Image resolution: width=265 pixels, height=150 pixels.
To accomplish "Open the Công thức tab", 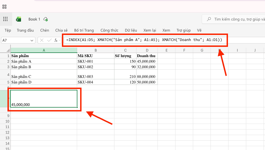I will coord(109,30).
